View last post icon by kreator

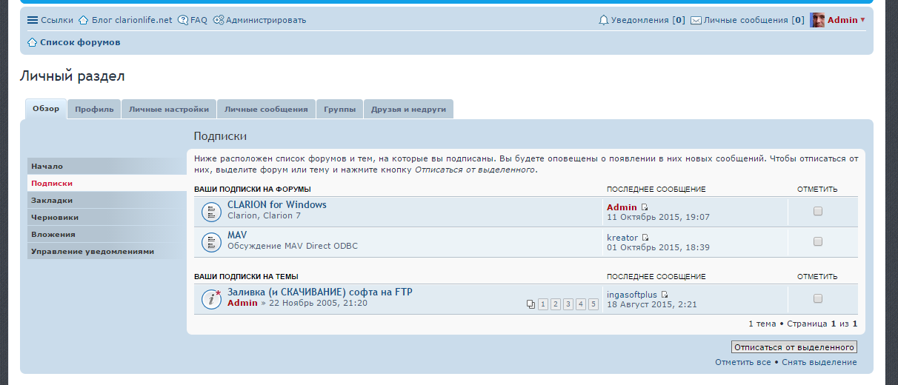tap(645, 238)
